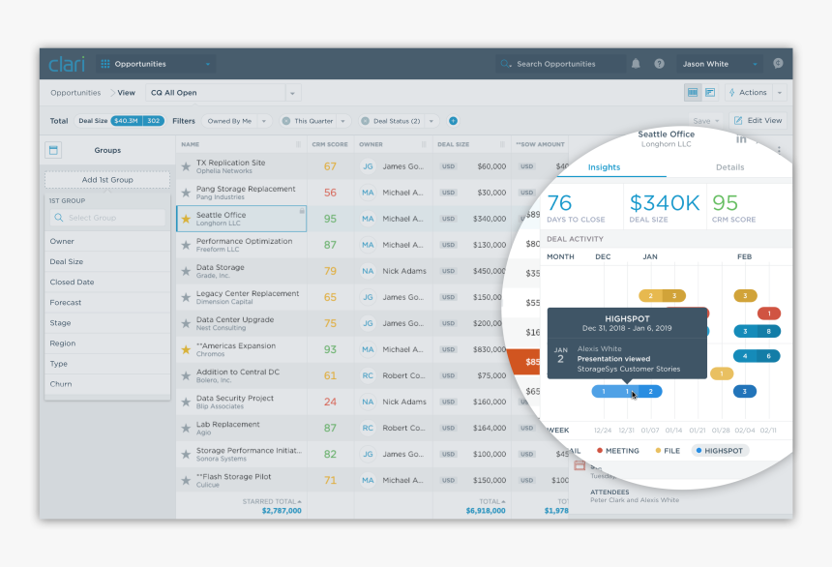Click the Select Group search field
Screen dimensions: 832x567
click(x=107, y=218)
